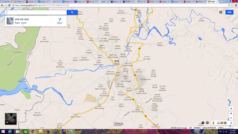Switch to the Kenya Yahoo tab
Screen dimensions: 238x134
[80, 1]
